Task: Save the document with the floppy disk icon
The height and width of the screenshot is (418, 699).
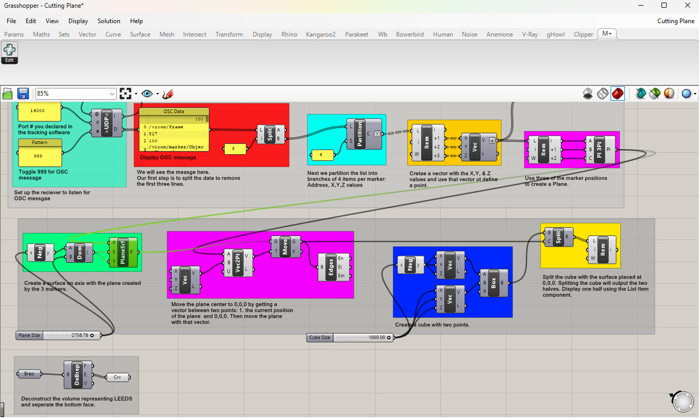Action: click(23, 94)
